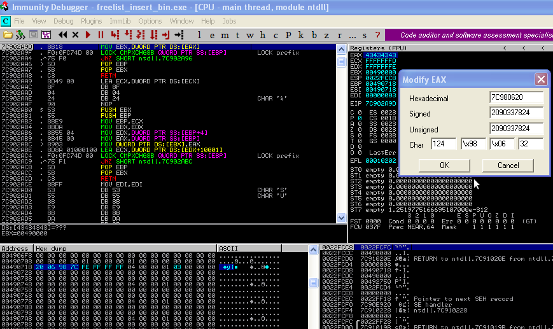Confirm Modify EAX with OK button
Viewport: 553px width, 329px height.
[444, 165]
